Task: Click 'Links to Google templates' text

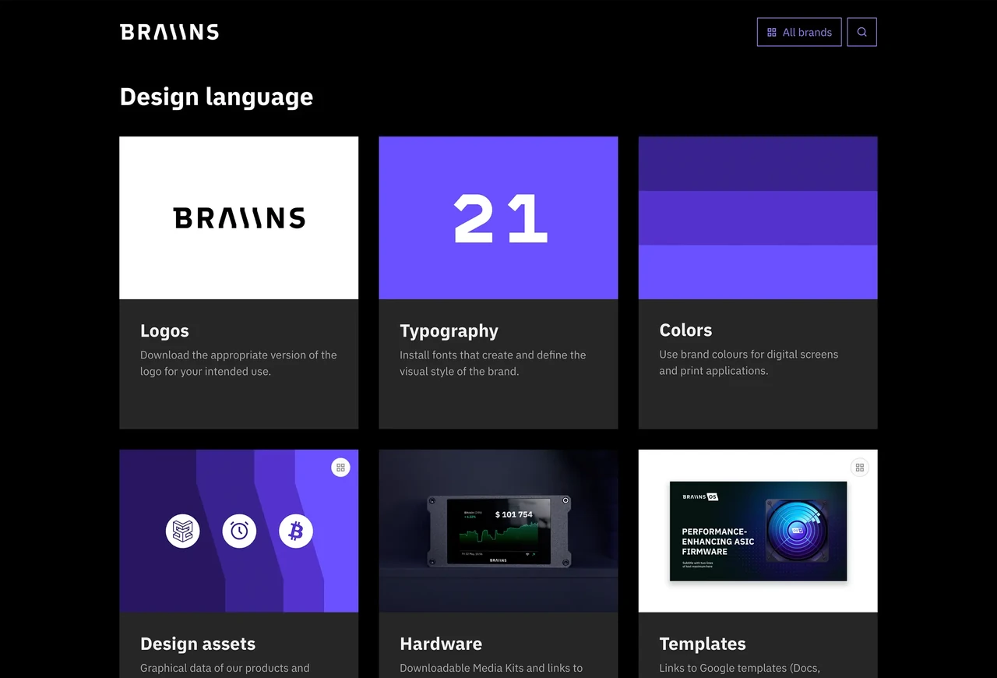Action: pos(740,668)
